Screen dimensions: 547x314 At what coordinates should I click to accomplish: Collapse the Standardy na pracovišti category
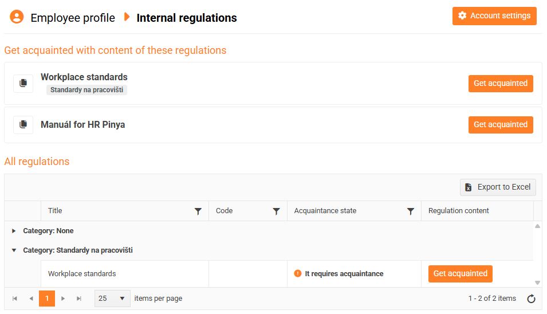pos(14,250)
